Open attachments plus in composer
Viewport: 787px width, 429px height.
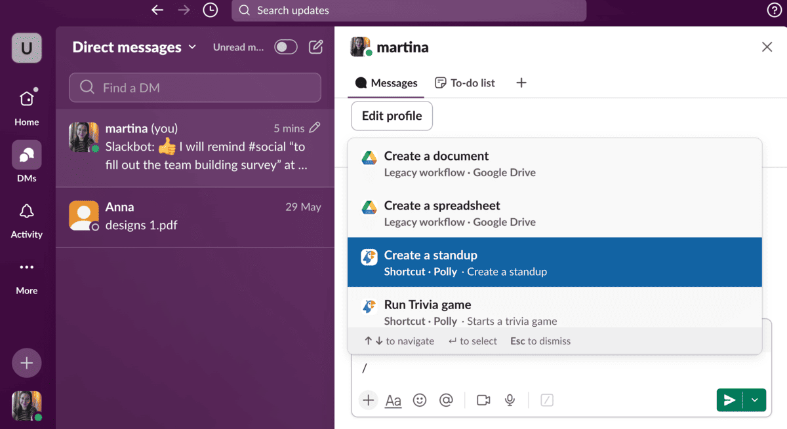(x=369, y=400)
